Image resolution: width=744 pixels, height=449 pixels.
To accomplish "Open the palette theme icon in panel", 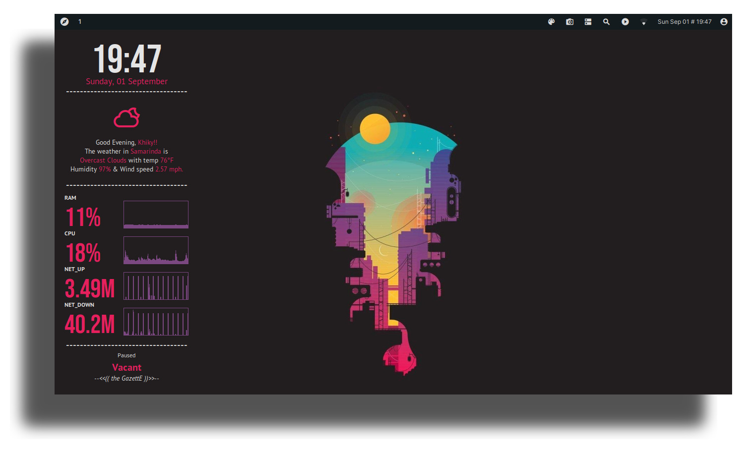I will (551, 22).
